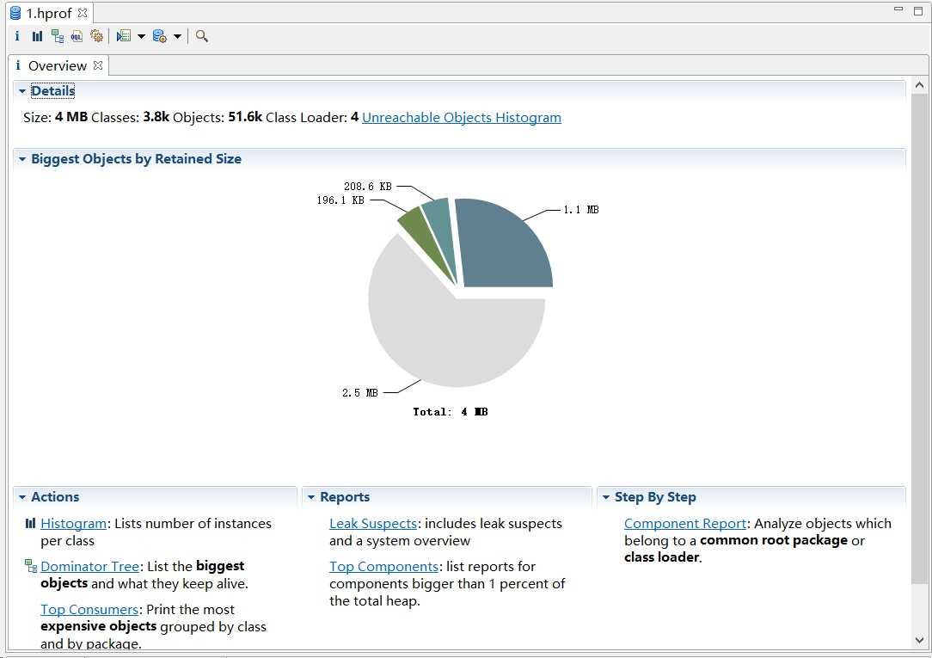The width and height of the screenshot is (932, 658).
Task: Select the Overview tab
Action: 58,65
